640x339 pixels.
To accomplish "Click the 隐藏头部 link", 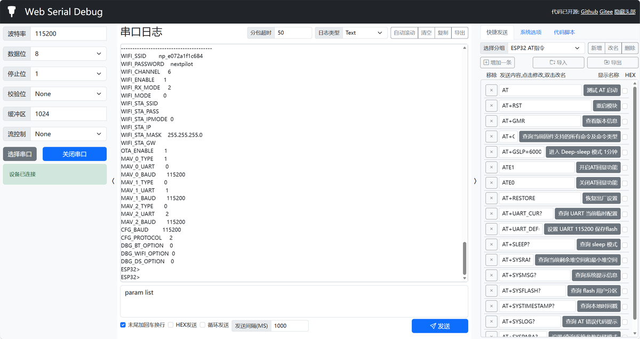I will point(625,12).
